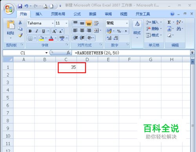The width and height of the screenshot is (196, 152).
Task: Create a new blank workbook icon
Action: pos(52,6)
